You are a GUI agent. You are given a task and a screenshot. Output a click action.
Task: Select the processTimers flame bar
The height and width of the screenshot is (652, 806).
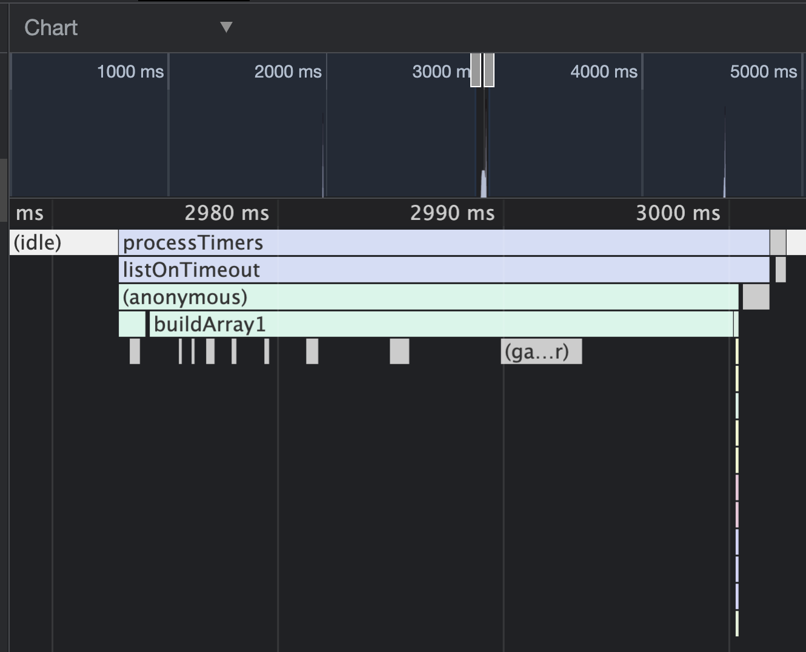(x=444, y=242)
